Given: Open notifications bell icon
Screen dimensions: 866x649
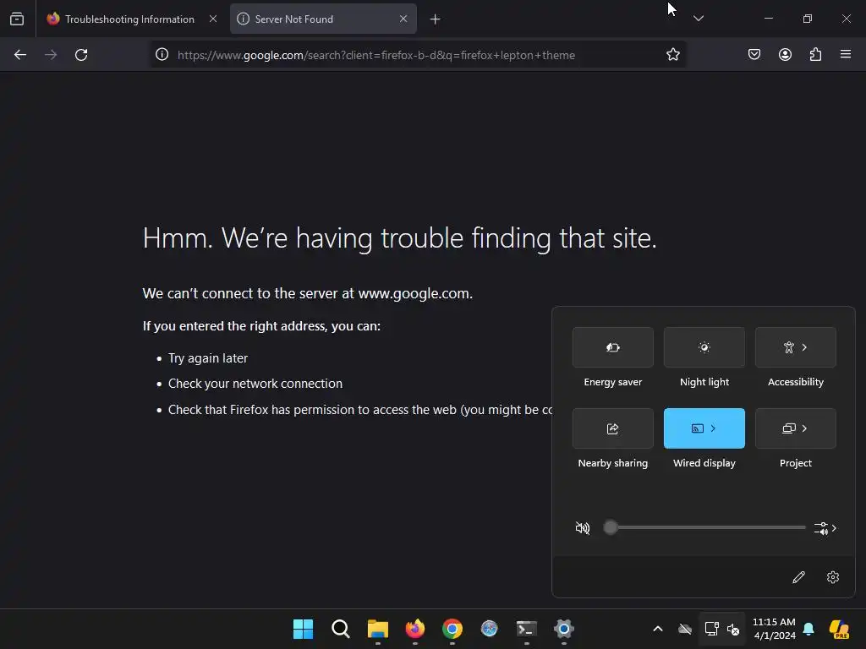Looking at the screenshot, I should [808, 629].
